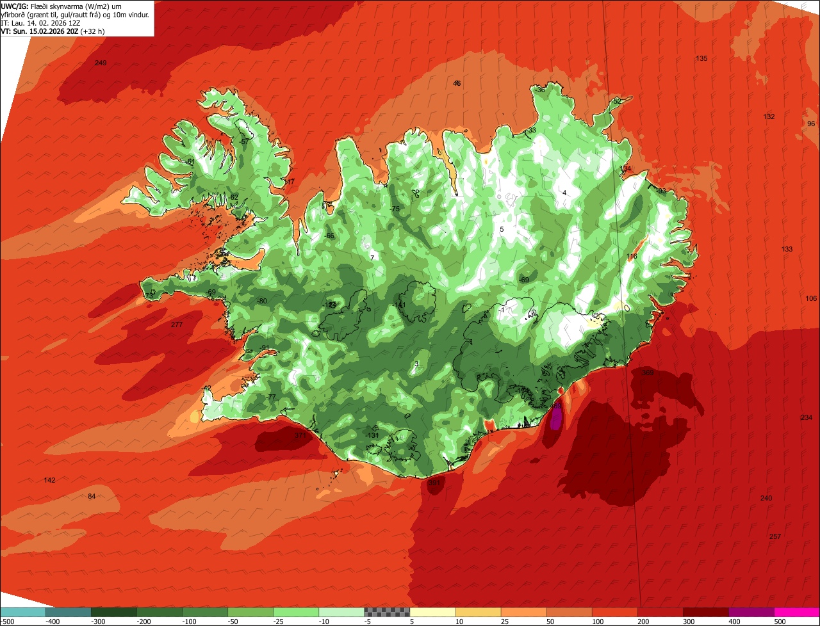Screen dimensions: 820x626
Task: Click the 'VT: Sun. 15.02.2026 20Z (+32 h)' line
Action: click(53, 31)
